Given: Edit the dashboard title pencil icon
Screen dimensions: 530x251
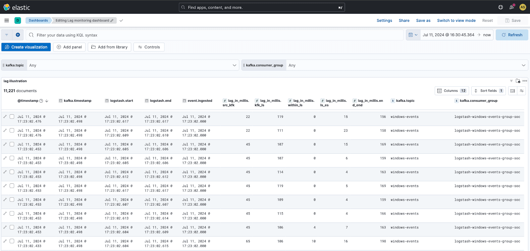Looking at the screenshot, I should point(112,21).
